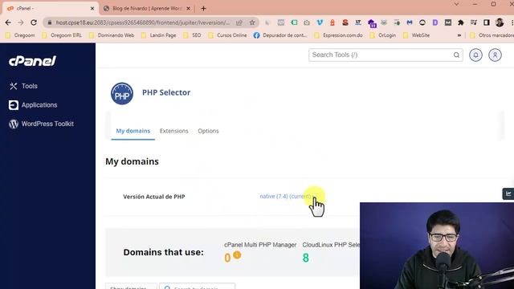The image size is (514, 289).
Task: Switch to the Extensions tab
Action: point(174,131)
